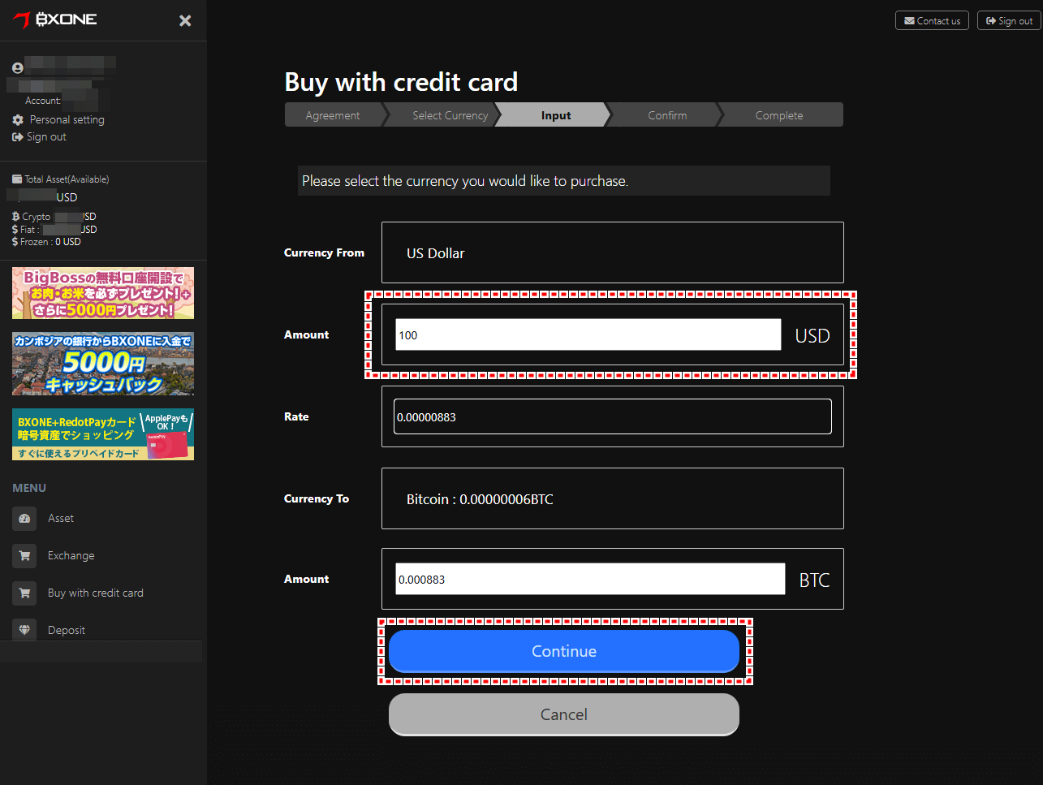Click the Crypto bitcoin icon in sidebar
The height and width of the screenshot is (785, 1043).
(15, 217)
